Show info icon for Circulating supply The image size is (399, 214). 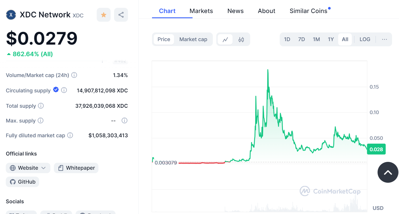[64, 90]
